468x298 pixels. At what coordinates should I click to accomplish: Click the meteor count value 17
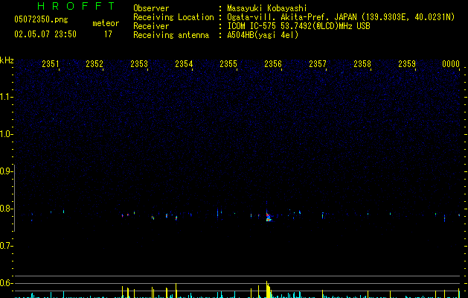108,34
